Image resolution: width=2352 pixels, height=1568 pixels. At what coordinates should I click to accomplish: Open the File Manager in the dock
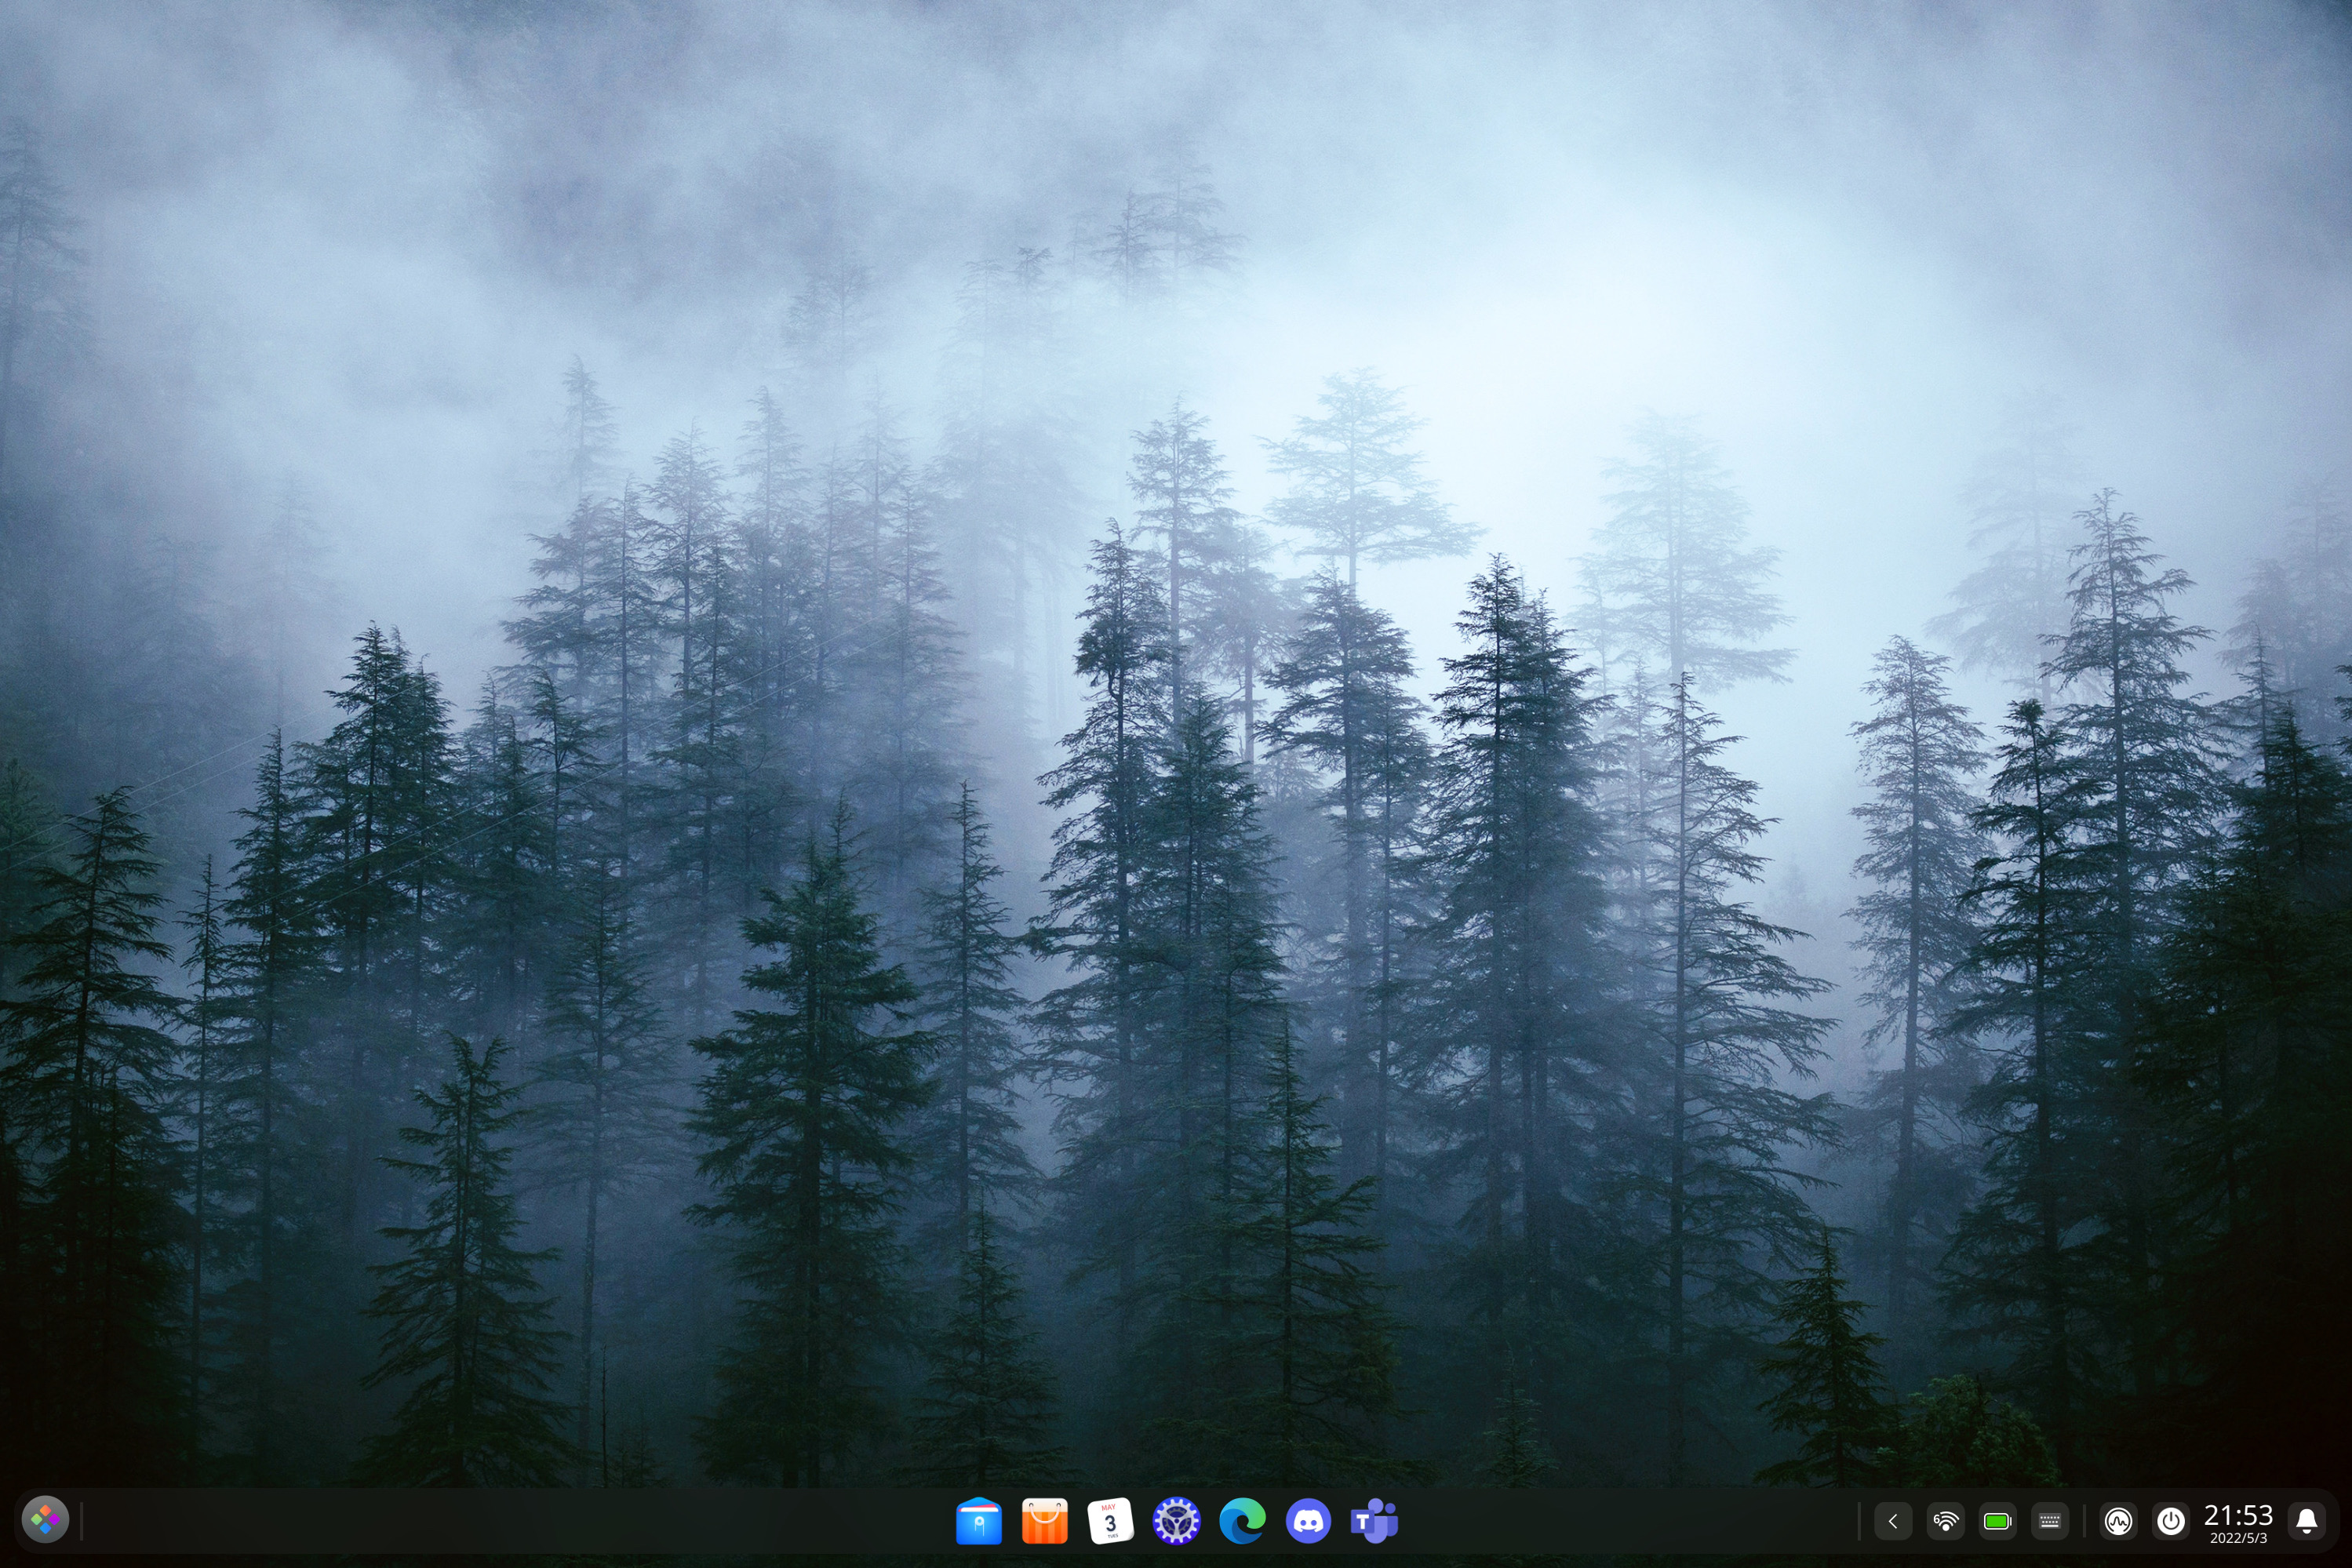pyautogui.click(x=978, y=1521)
